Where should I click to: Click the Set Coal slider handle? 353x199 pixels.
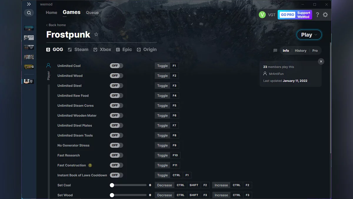click(112, 185)
